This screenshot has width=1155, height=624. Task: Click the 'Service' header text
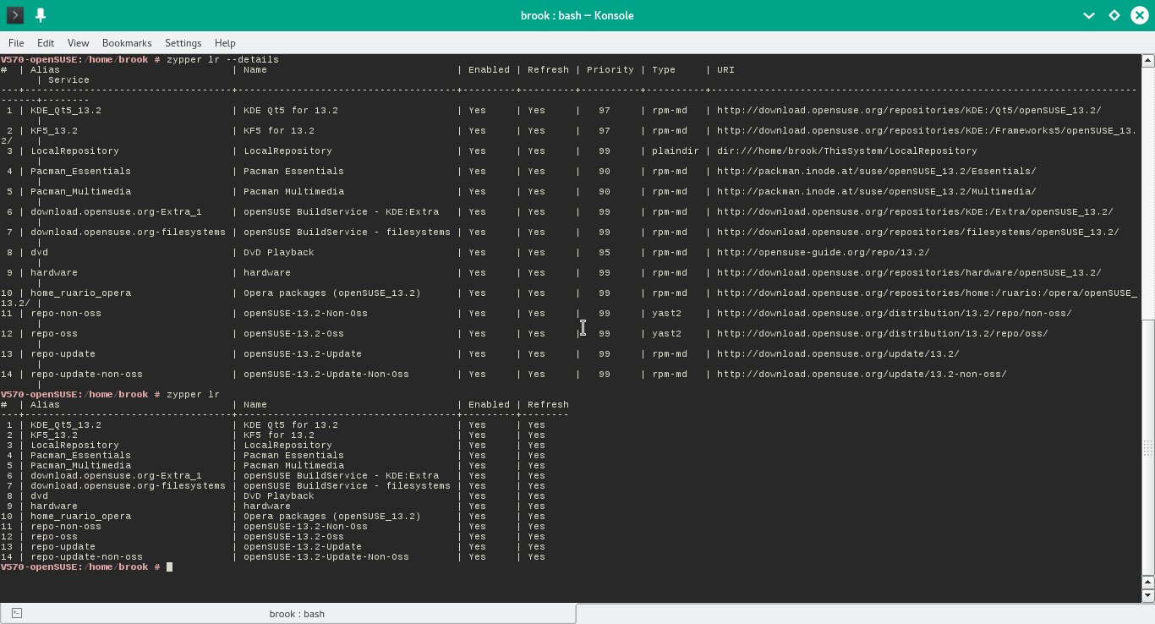tap(68, 80)
